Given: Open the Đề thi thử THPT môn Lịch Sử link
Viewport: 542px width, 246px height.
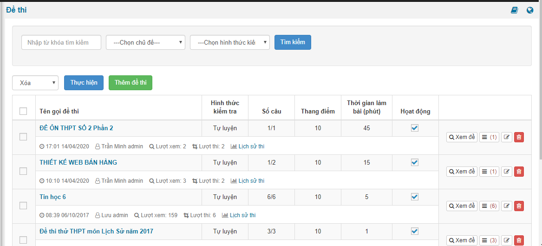Looking at the screenshot, I should [x=96, y=231].
